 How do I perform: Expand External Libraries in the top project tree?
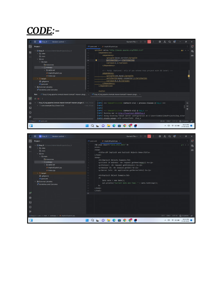point(35,87)
